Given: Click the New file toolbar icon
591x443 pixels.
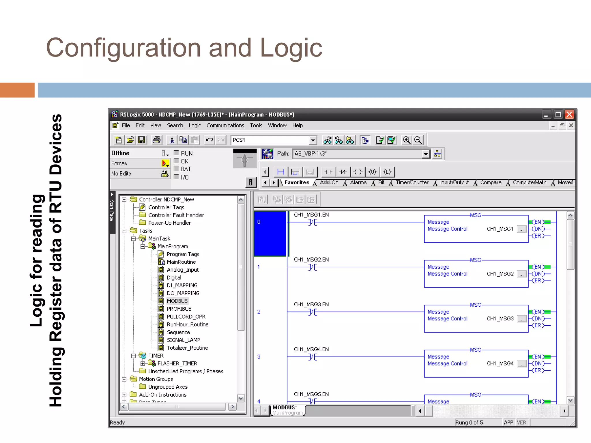Looking at the screenshot, I should click(x=119, y=140).
